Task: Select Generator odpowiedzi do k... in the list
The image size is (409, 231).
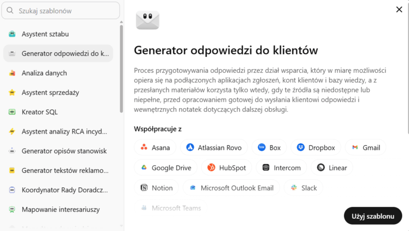Action: [58, 53]
